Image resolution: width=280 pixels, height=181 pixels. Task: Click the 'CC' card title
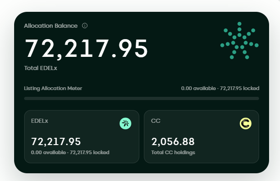click(156, 121)
